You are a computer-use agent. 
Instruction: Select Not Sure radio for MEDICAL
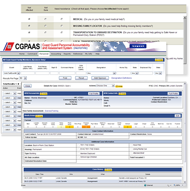pyautogui.click(x=45, y=19)
